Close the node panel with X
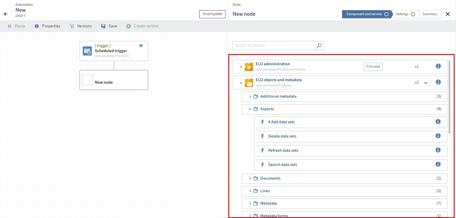The width and height of the screenshot is (456, 218). pyautogui.click(x=448, y=14)
